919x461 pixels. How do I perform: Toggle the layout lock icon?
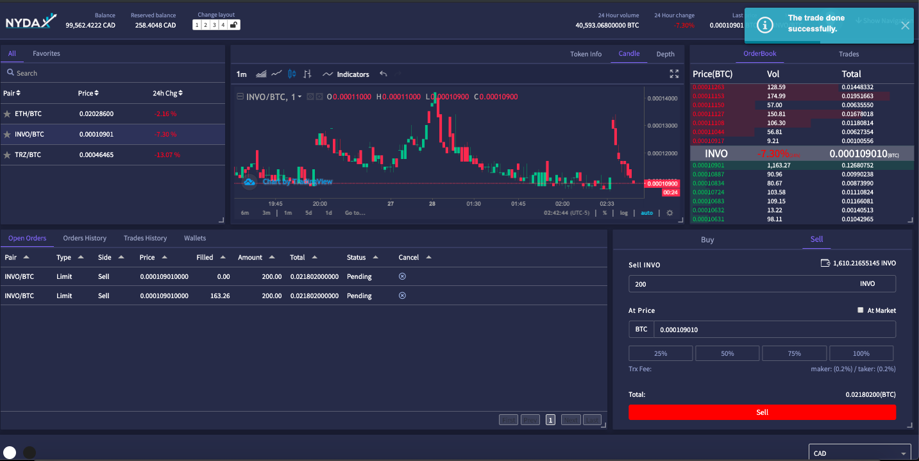234,25
